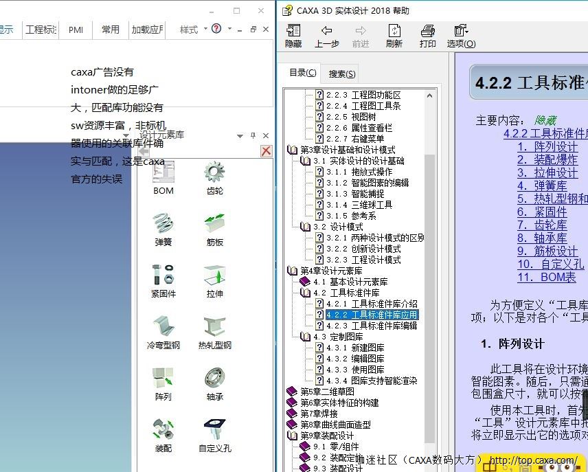Open the link 2. 装配爆炸
The width and height of the screenshot is (588, 472).
[547, 159]
